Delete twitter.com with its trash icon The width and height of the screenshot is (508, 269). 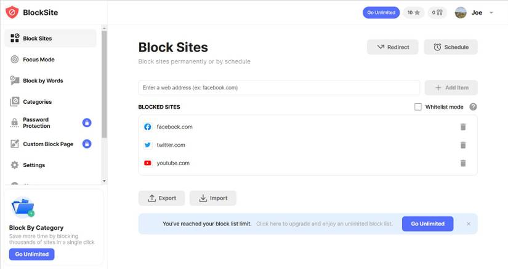[x=463, y=145]
